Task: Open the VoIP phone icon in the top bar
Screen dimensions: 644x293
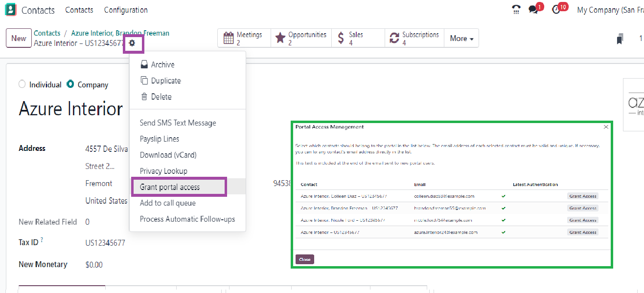Action: tap(516, 10)
